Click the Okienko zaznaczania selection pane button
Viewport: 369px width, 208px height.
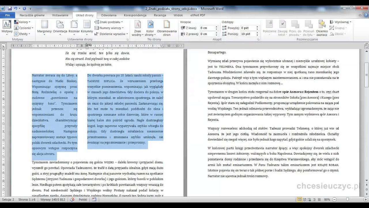[322, 28]
